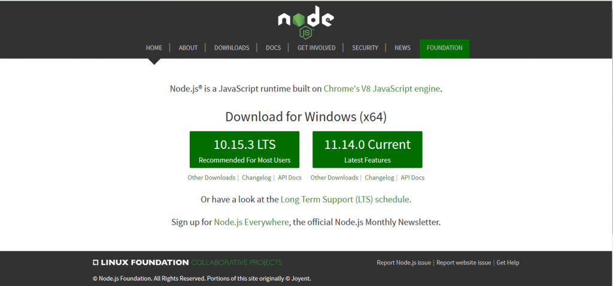613x286 pixels.
Task: Go to the ABOUT page
Action: 188,48
